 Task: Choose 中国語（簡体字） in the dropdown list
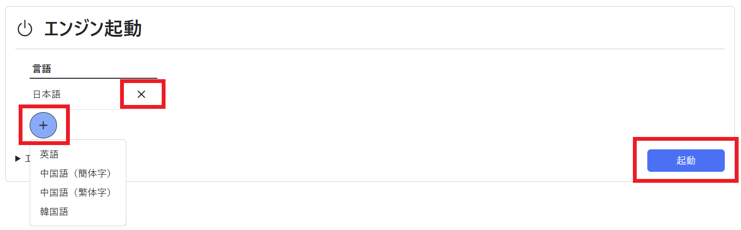tap(76, 173)
